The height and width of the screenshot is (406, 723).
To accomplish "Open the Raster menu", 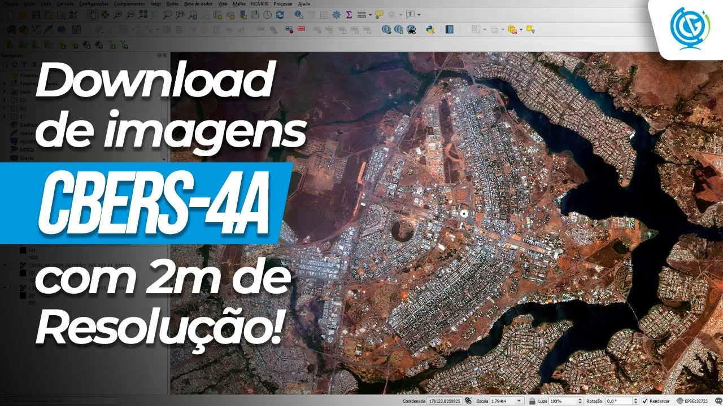I will [x=172, y=4].
